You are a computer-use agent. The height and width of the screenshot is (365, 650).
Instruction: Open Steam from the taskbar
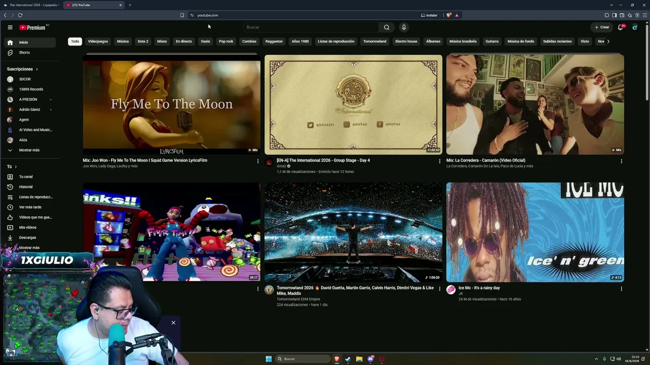point(348,359)
